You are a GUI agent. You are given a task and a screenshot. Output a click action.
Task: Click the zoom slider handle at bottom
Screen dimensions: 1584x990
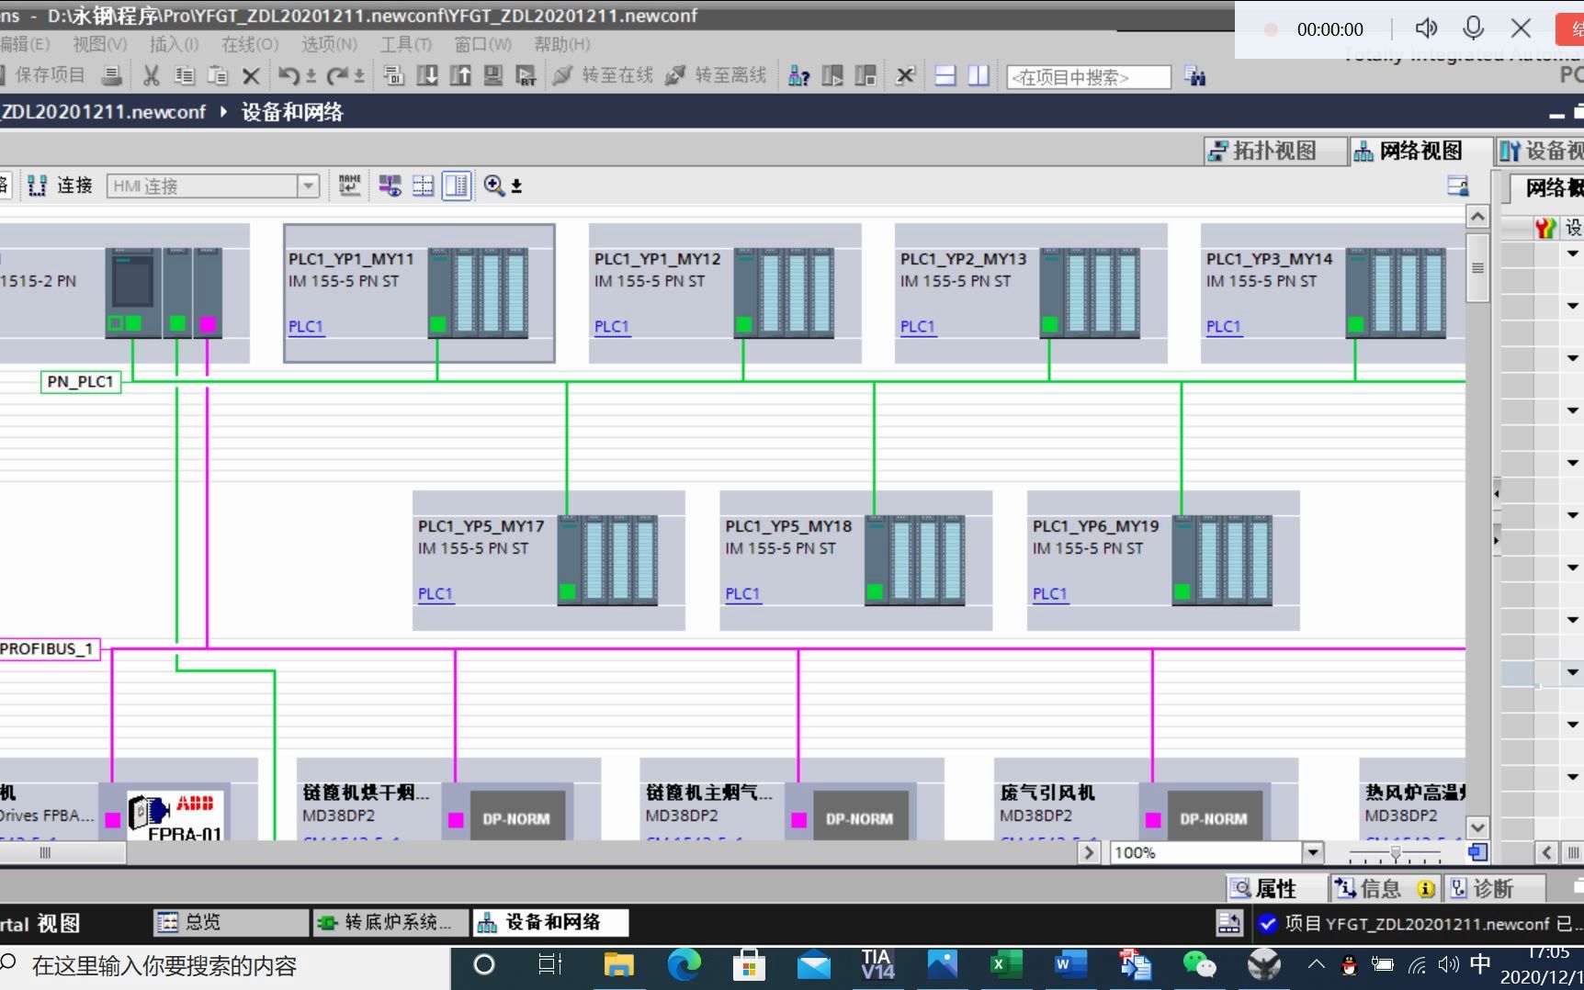(1396, 854)
